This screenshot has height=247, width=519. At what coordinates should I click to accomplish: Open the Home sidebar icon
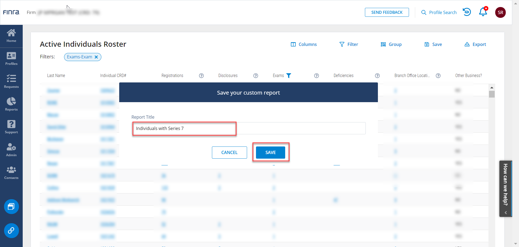click(11, 36)
